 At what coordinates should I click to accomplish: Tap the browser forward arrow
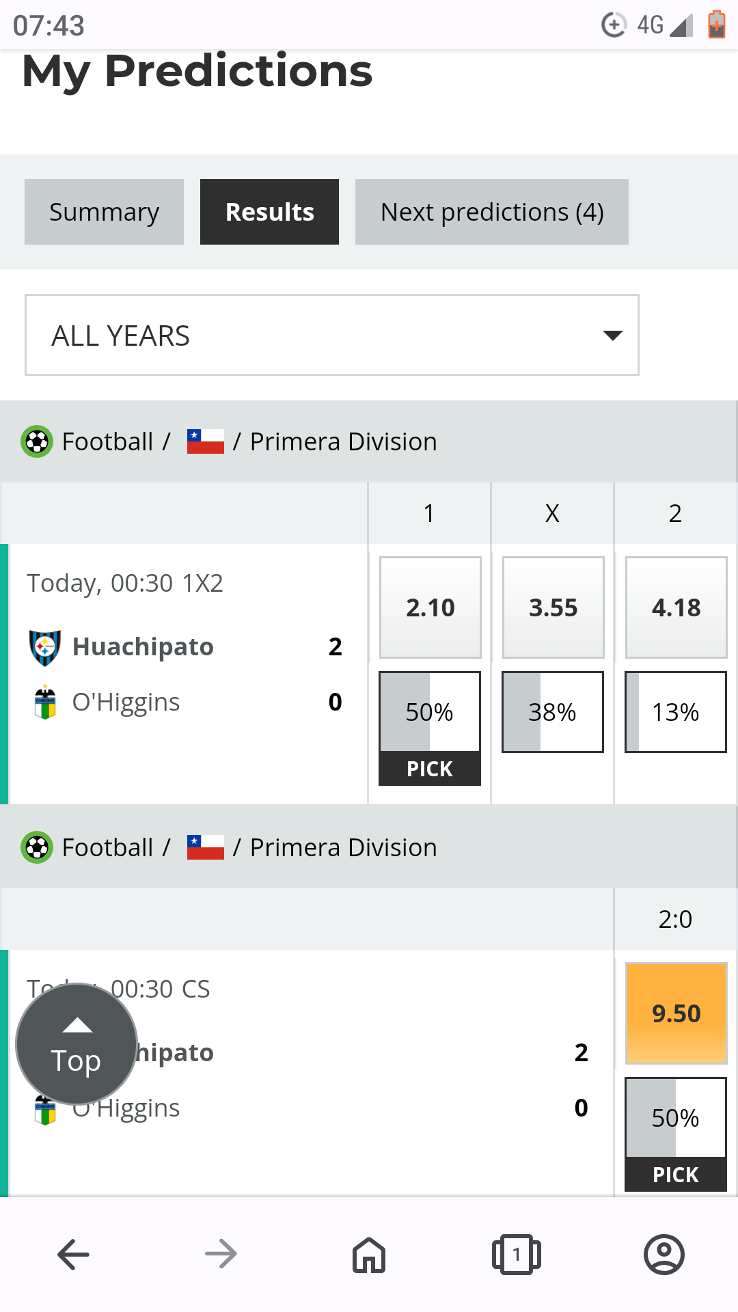tap(221, 1255)
